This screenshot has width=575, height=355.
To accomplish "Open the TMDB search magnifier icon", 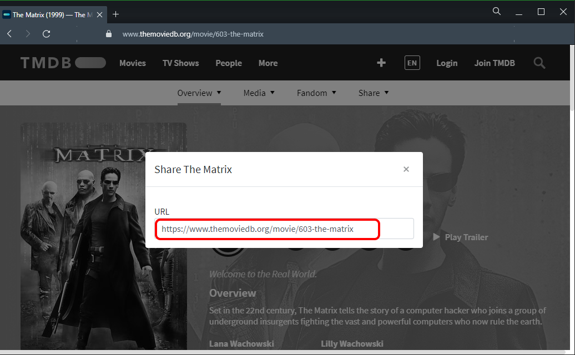I will (x=539, y=63).
